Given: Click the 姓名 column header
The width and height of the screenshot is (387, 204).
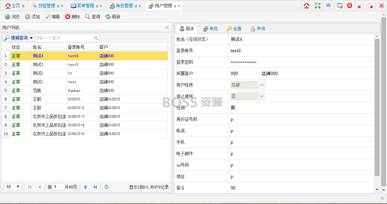Looking at the screenshot, I should pos(49,47).
